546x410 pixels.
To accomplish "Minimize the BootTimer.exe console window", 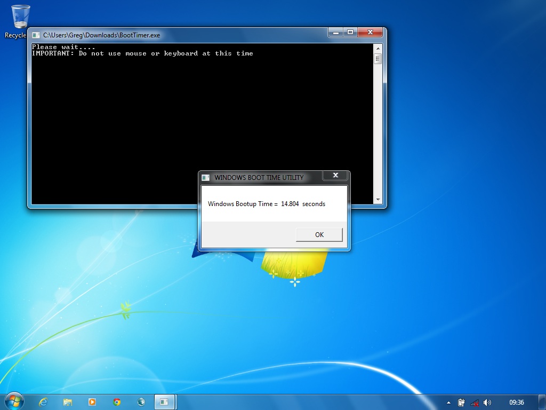I will point(336,33).
